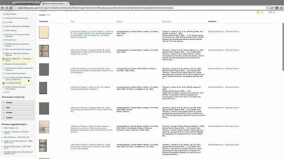The height and width of the screenshot is (159, 284).
Task: Open thumbnail of letter about missing Christmas
Action: [x=44, y=51]
